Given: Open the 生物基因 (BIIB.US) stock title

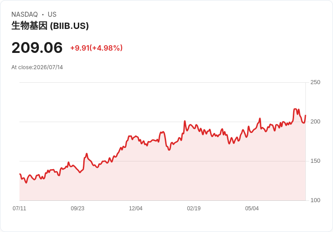Looking at the screenshot, I should point(50,26).
